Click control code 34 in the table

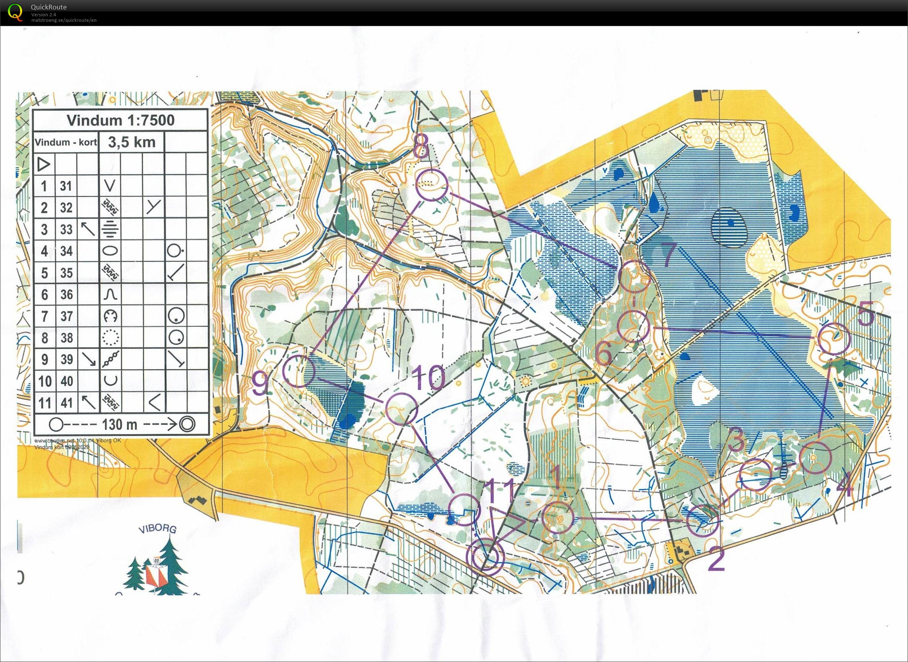pyautogui.click(x=66, y=251)
